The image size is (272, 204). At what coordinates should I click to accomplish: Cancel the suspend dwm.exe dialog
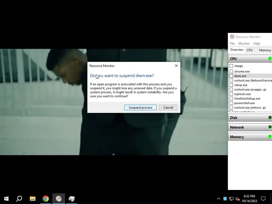click(x=168, y=107)
